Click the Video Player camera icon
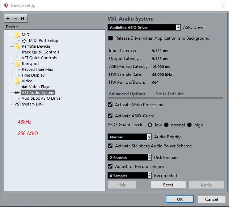The width and height of the screenshot is (229, 207). tap(24, 87)
